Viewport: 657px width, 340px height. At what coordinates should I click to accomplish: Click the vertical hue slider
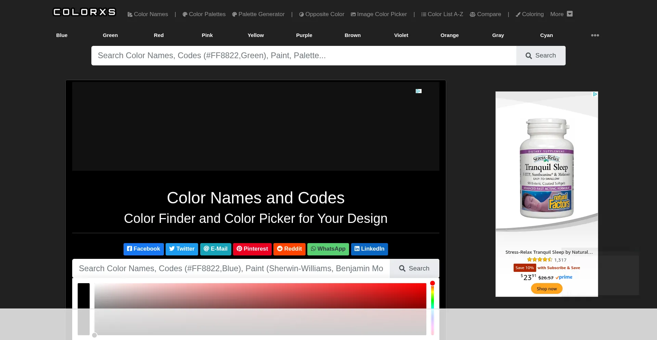pos(433,301)
